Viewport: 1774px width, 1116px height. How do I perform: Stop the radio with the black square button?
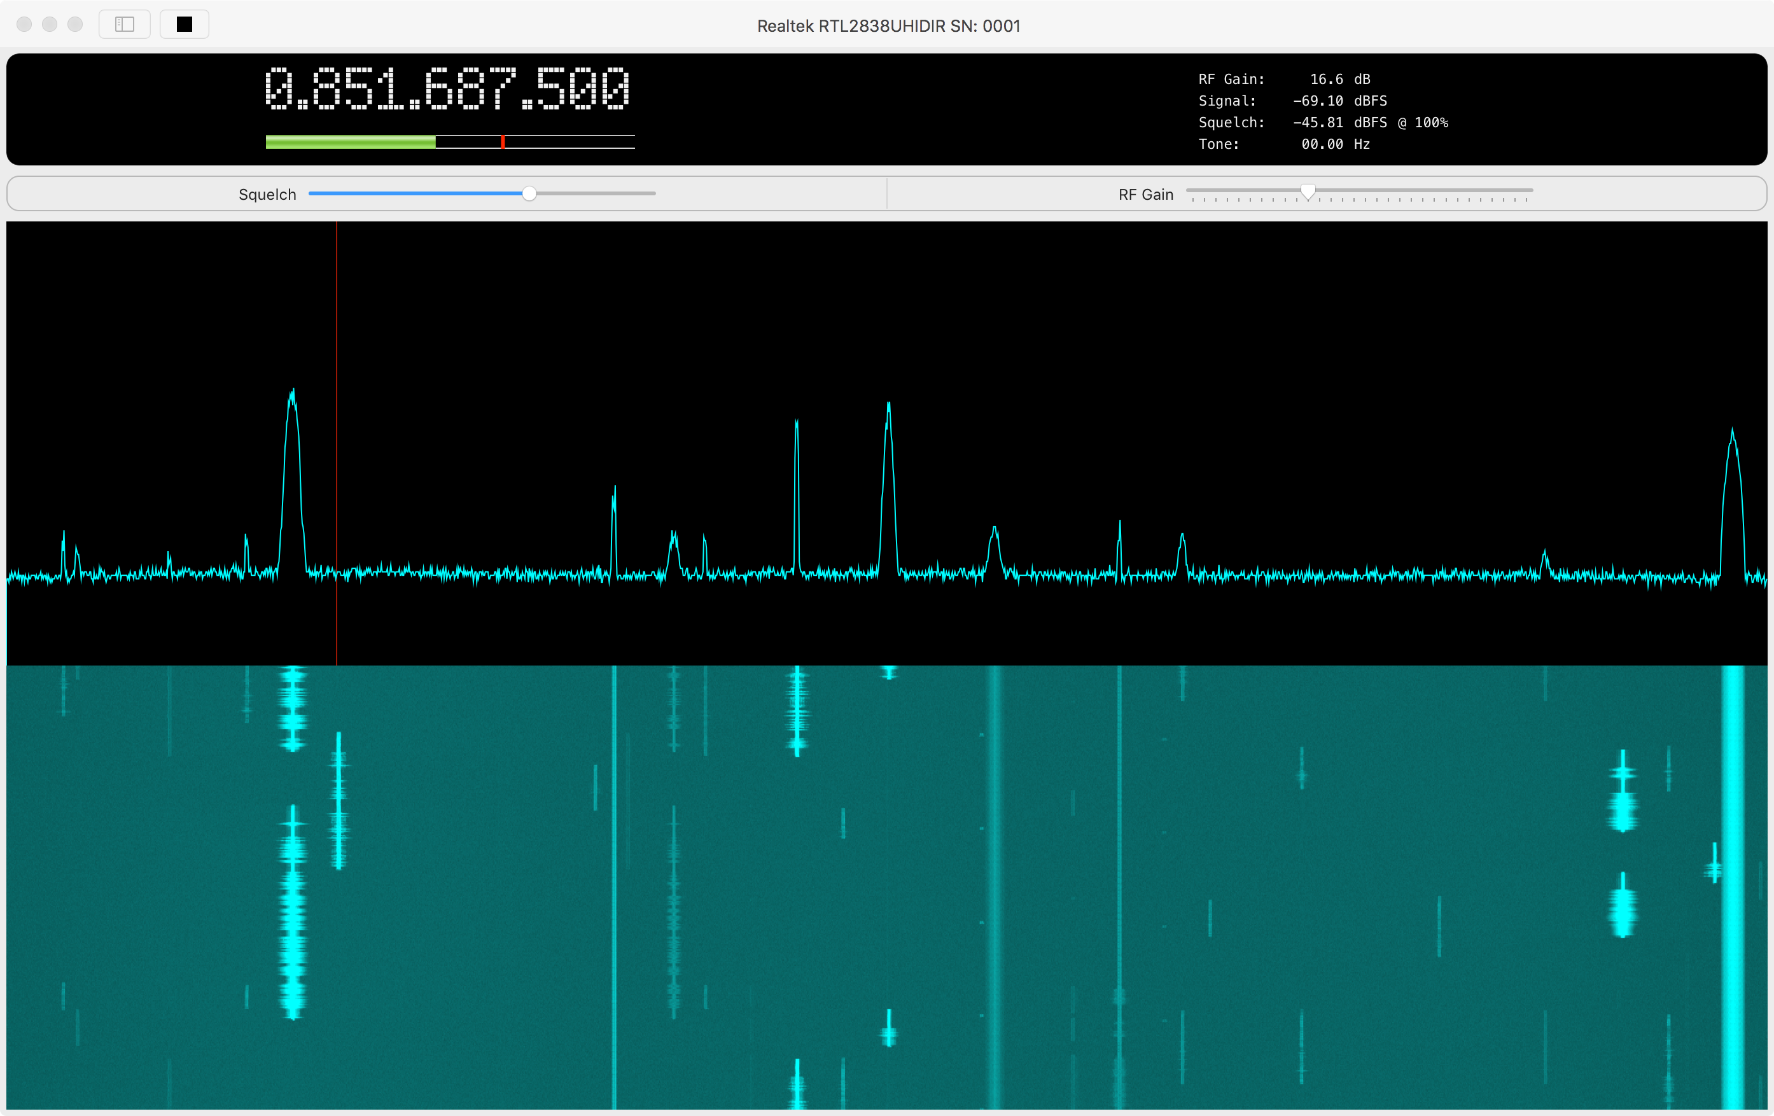point(184,24)
